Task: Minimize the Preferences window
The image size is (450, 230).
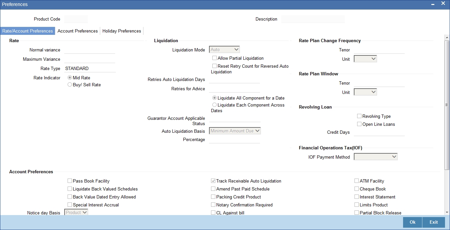Action: pos(433,4)
